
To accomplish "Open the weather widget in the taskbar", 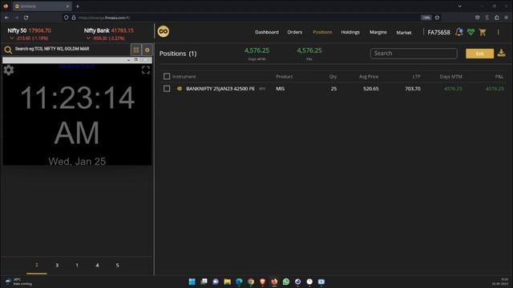I will pos(18,282).
